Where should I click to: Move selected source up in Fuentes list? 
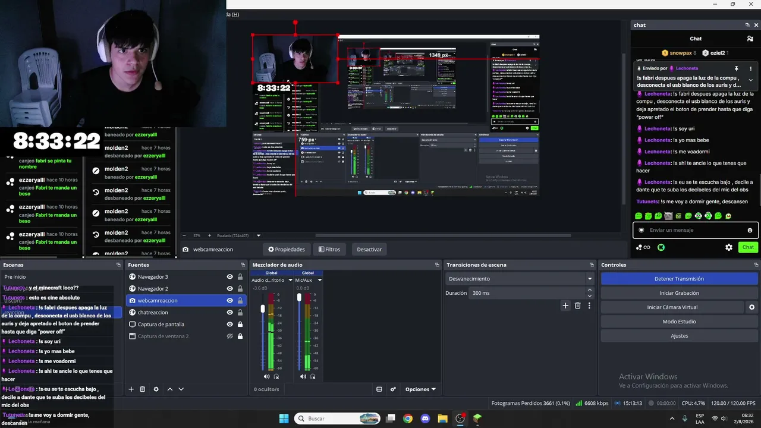[x=170, y=389]
